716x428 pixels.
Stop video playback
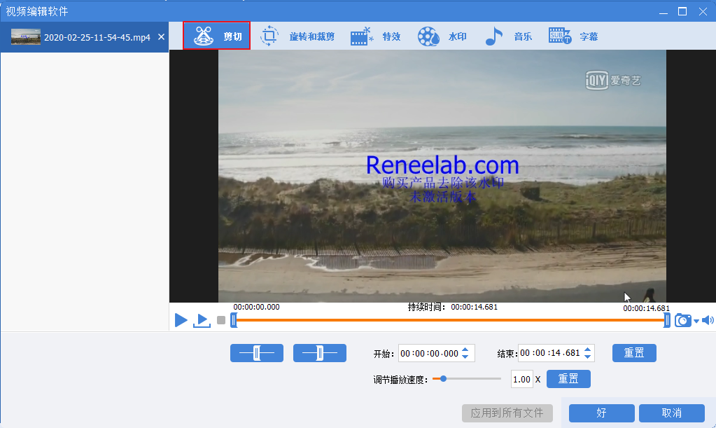(x=221, y=320)
